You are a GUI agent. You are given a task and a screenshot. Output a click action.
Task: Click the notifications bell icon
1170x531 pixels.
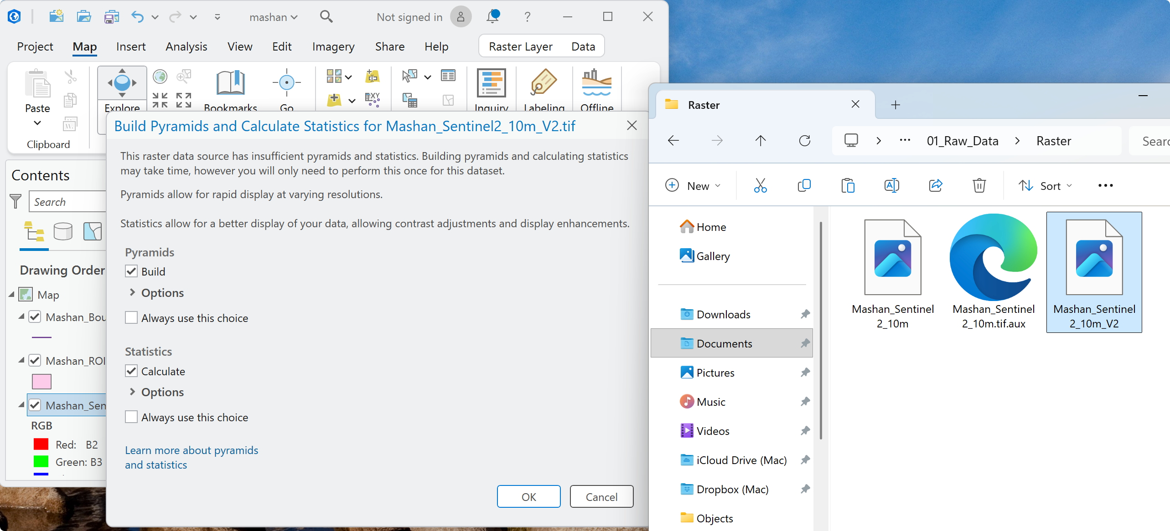(492, 17)
